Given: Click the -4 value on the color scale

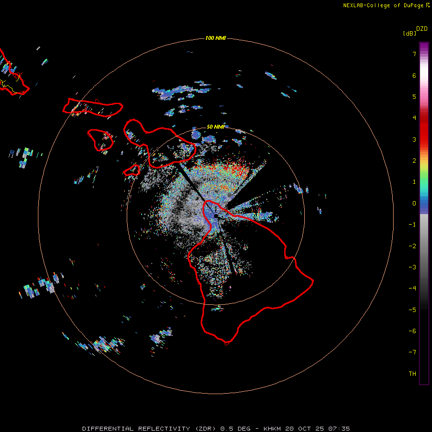Looking at the screenshot, I should pos(412,288).
